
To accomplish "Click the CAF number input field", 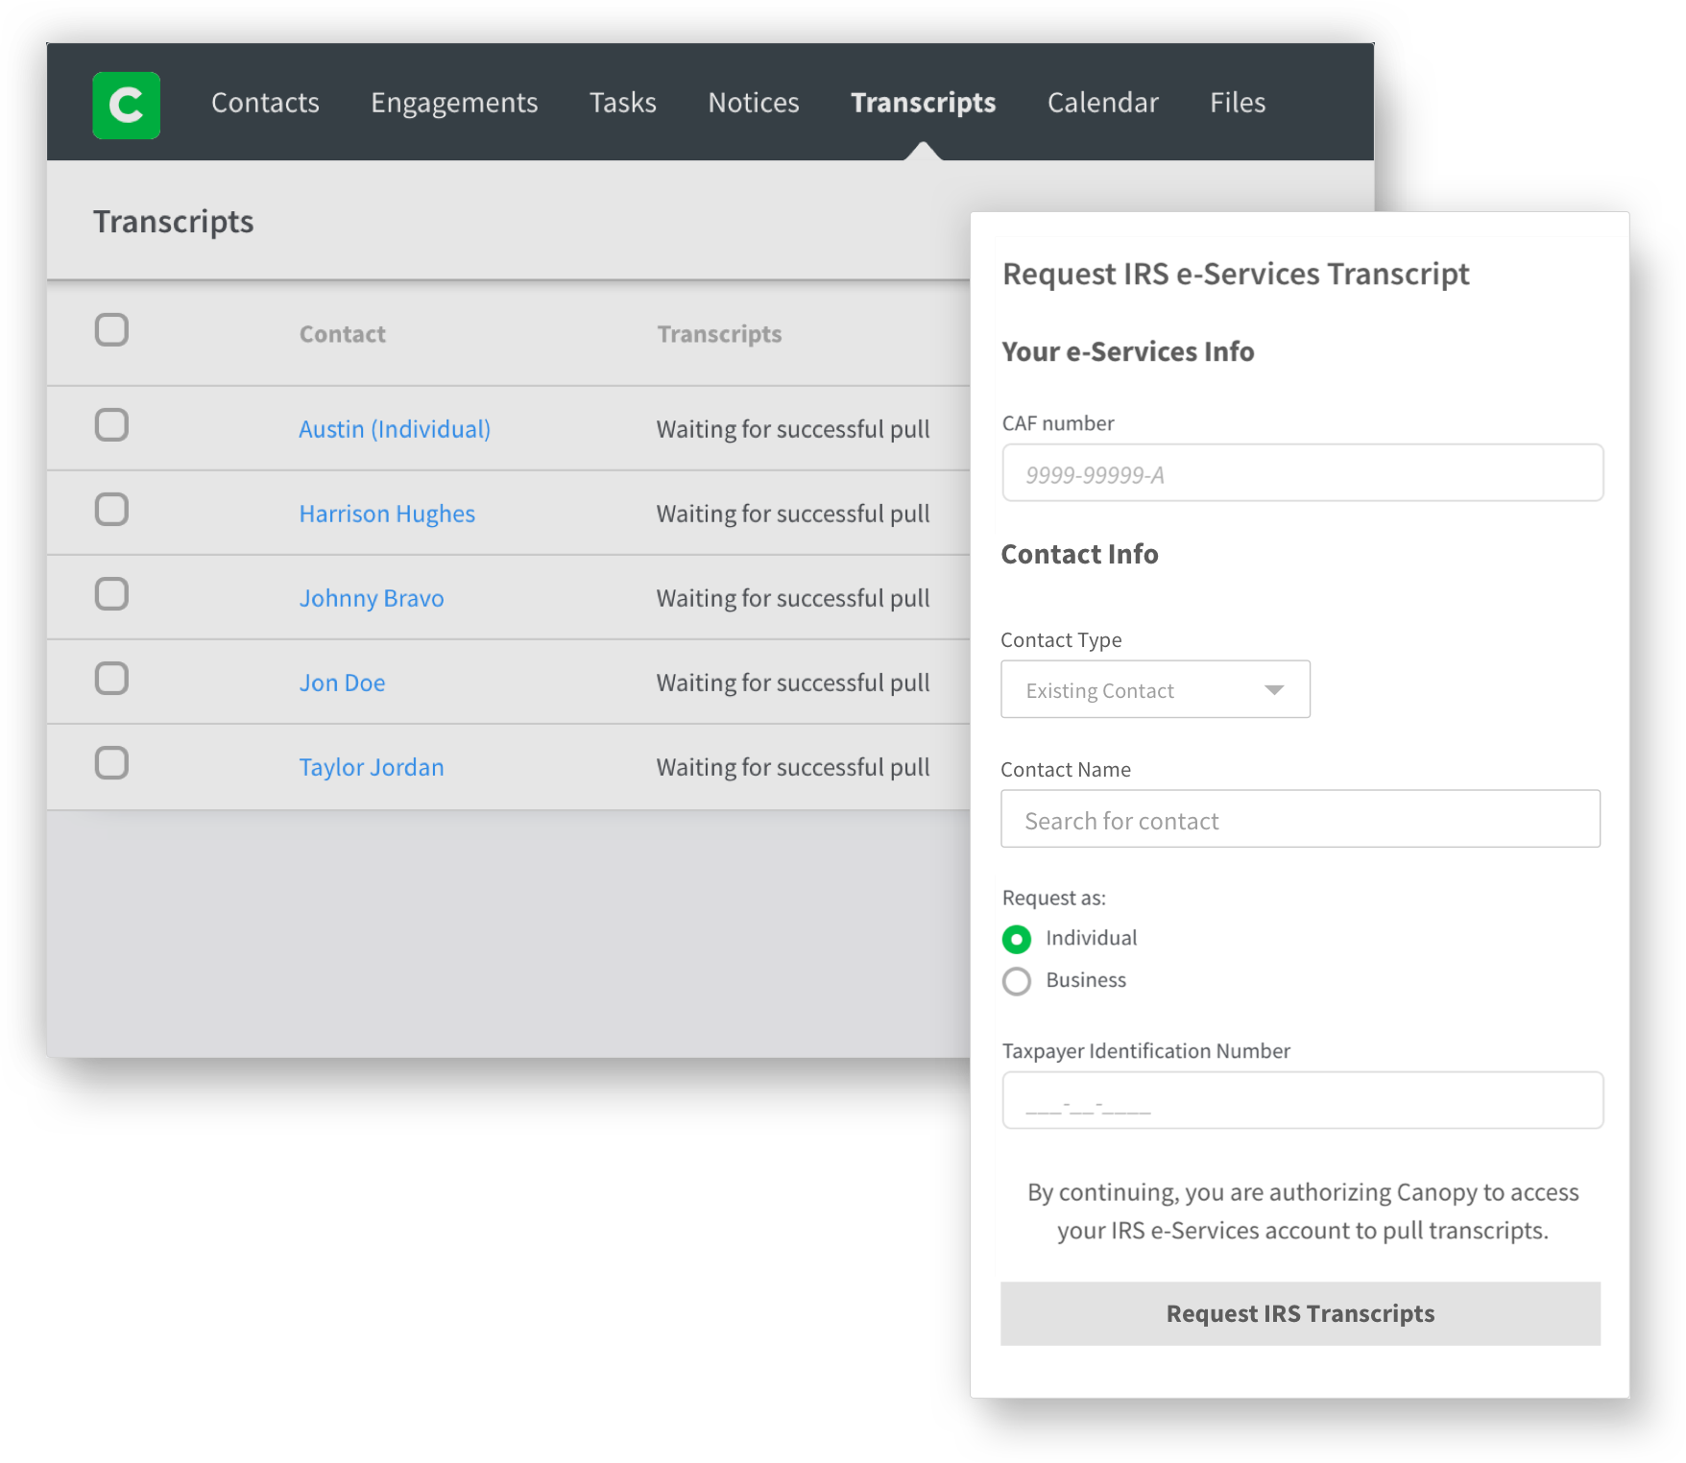I will coord(1301,471).
